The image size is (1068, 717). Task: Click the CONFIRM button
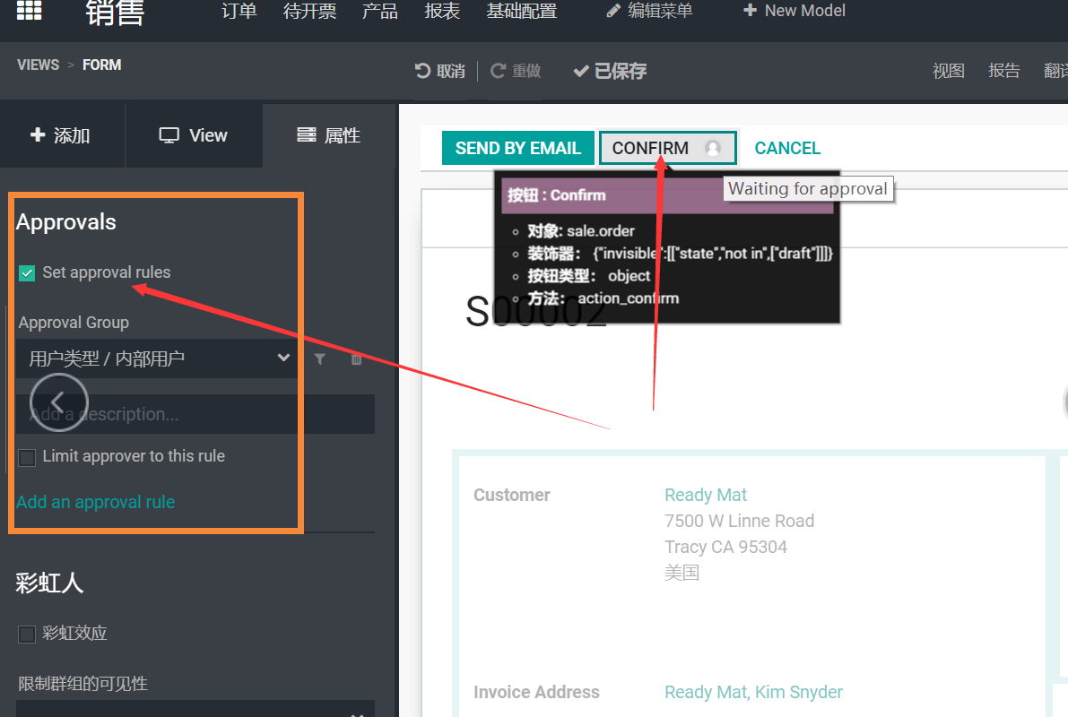click(667, 148)
